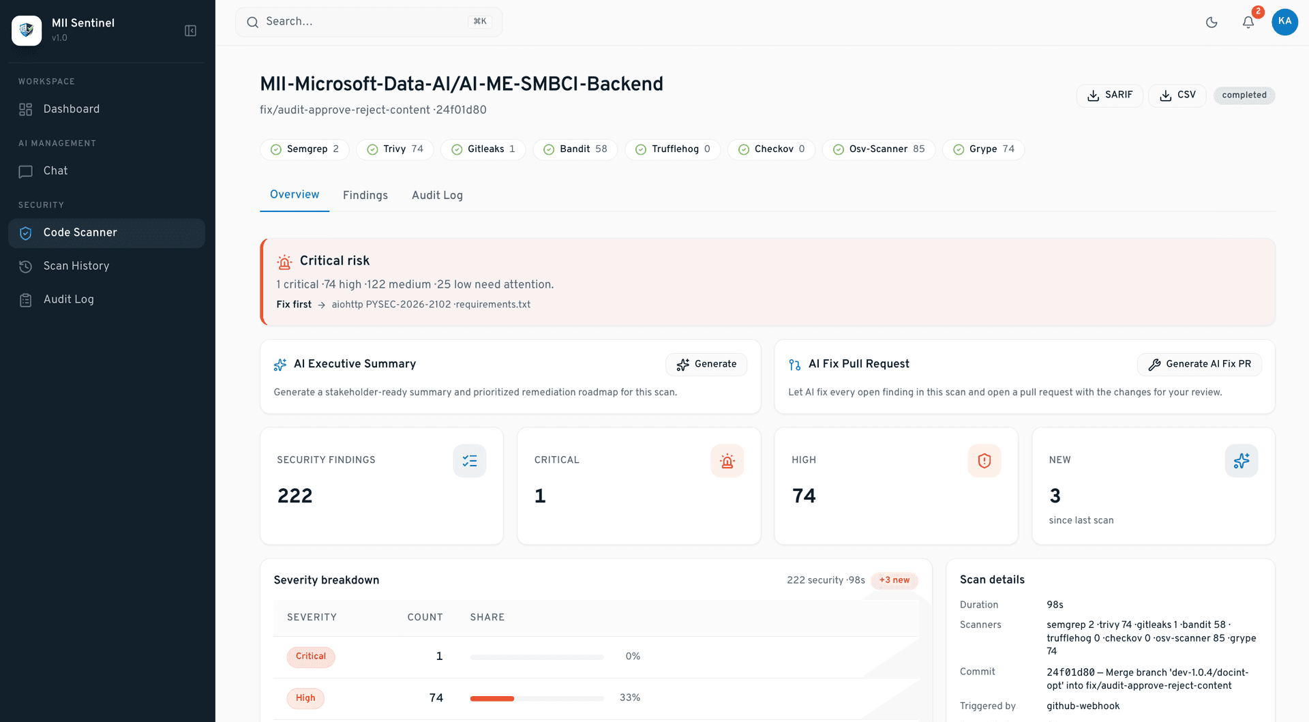Viewport: 1309px width, 722px height.
Task: Click the New card sparkle icon
Action: point(1242,461)
